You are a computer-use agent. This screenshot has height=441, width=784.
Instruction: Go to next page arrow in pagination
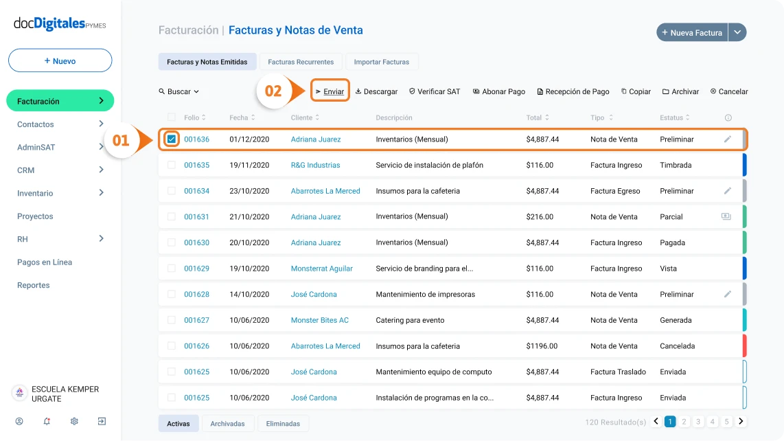click(741, 422)
